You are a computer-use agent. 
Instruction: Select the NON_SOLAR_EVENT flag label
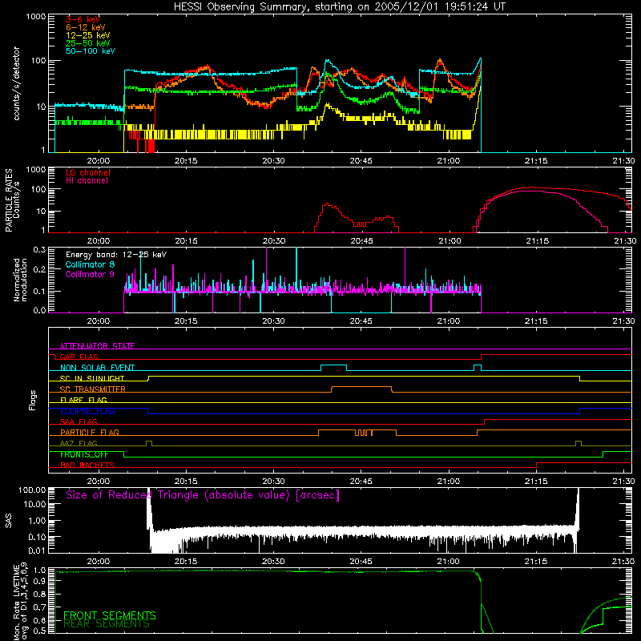point(97,368)
